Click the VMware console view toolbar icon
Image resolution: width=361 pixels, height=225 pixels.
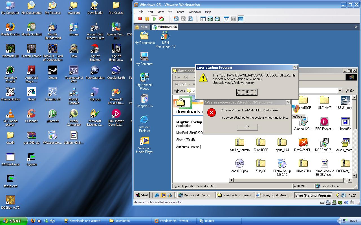[241, 19]
